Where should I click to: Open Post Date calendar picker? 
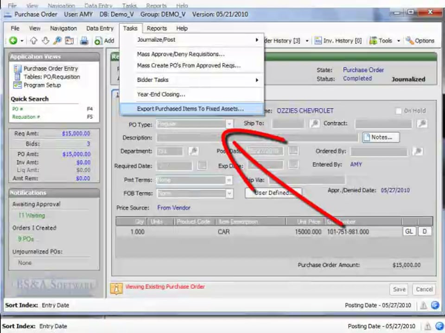(293, 150)
